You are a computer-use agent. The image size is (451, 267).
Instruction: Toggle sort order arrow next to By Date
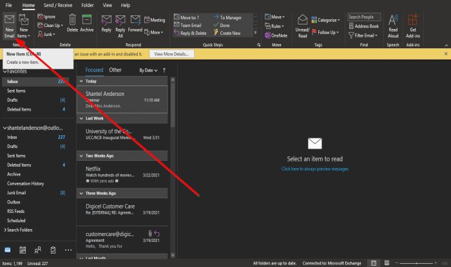coord(164,70)
